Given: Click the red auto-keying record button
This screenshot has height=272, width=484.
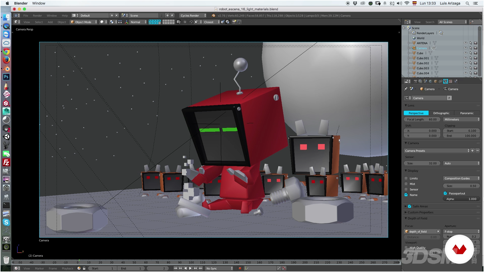Looking at the screenshot, I should pos(240,268).
